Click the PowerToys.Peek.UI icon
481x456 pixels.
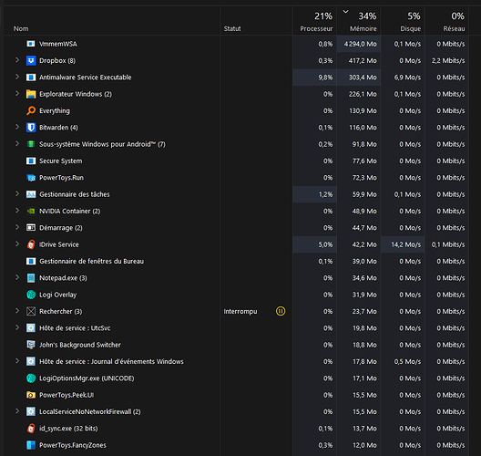pos(31,395)
